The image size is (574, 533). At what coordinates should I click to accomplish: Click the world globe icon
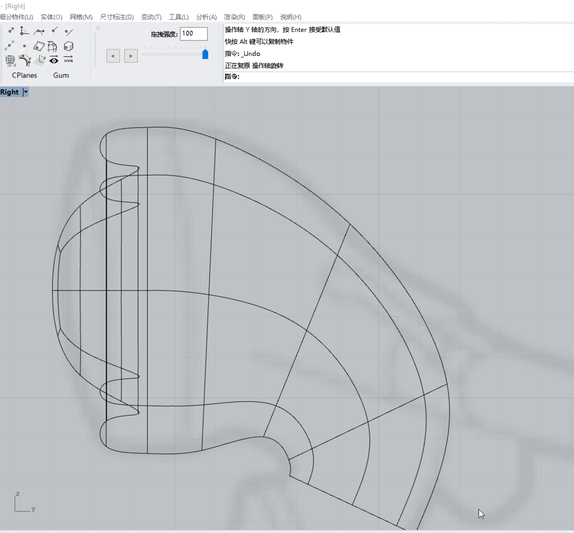click(x=11, y=60)
